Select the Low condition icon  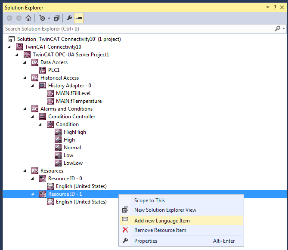(58, 155)
